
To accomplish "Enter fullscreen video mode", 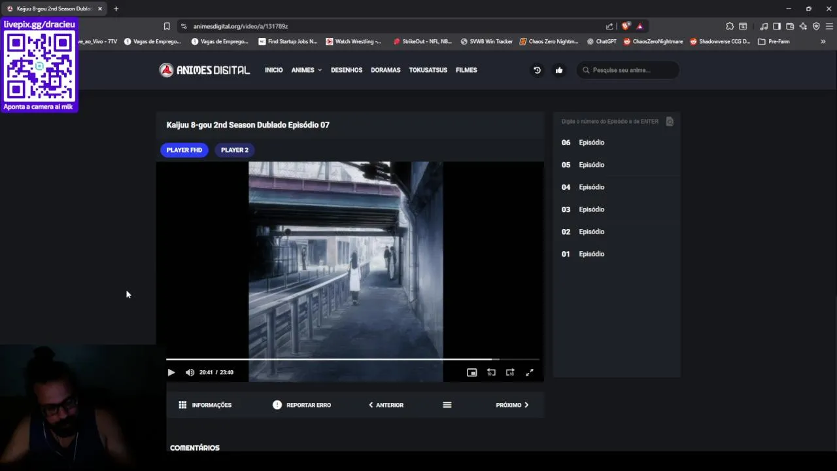I will [530, 372].
